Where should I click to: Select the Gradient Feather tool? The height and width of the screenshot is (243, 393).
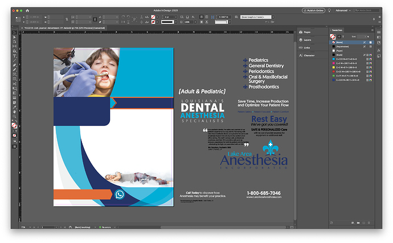coord(15,98)
